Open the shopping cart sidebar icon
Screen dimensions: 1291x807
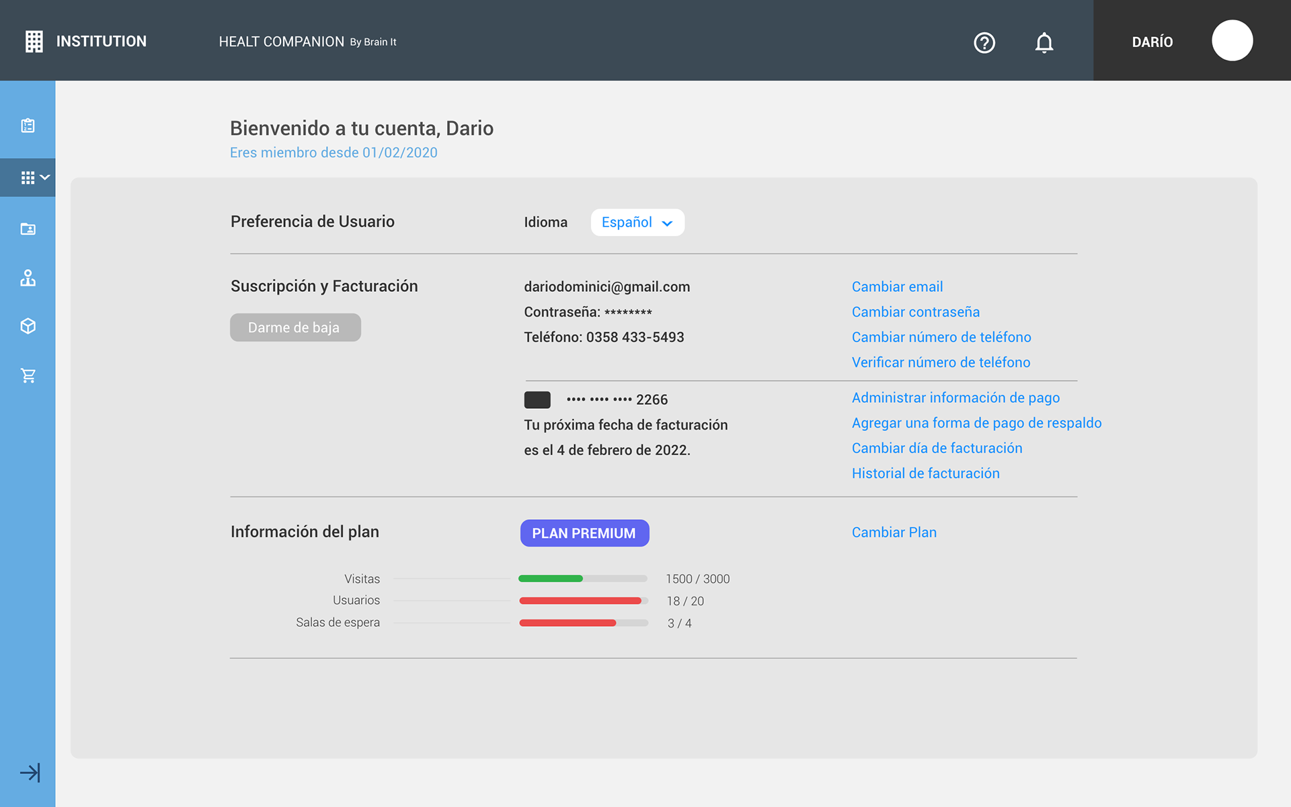28,375
